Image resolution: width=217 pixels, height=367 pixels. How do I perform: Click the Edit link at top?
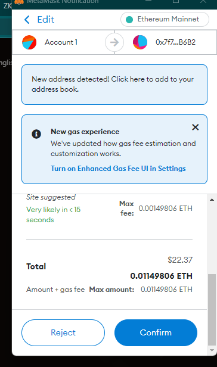[46, 20]
